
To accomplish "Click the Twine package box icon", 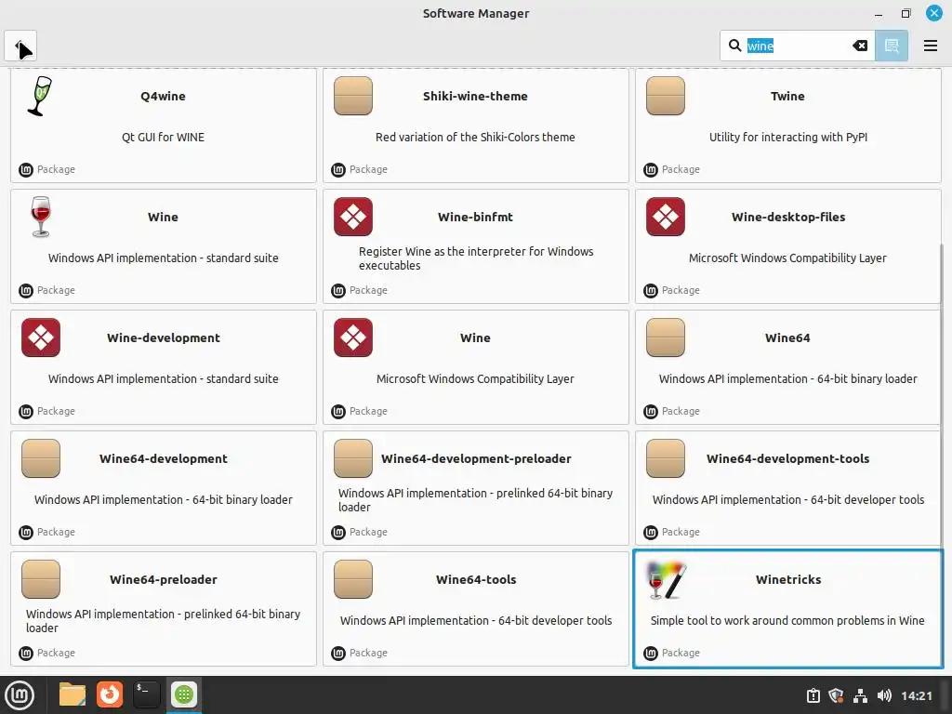I will (666, 96).
